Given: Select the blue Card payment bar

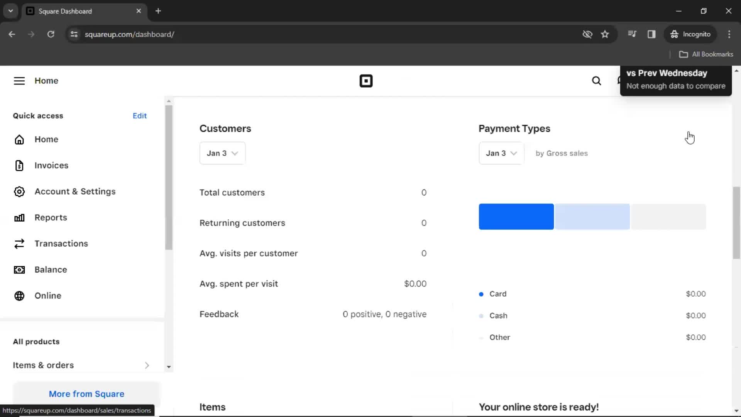Looking at the screenshot, I should (x=516, y=216).
